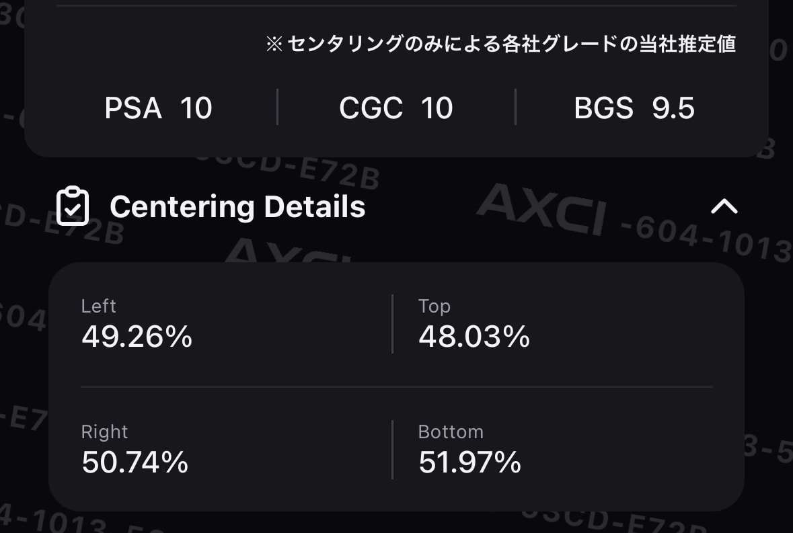This screenshot has height=533, width=793.
Task: Click the Japanese centering estimate note
Action: click(500, 44)
